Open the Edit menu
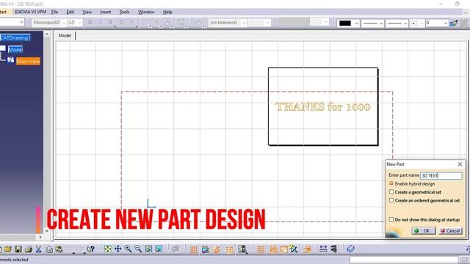Screen dimensions: 470x264 point(70,12)
